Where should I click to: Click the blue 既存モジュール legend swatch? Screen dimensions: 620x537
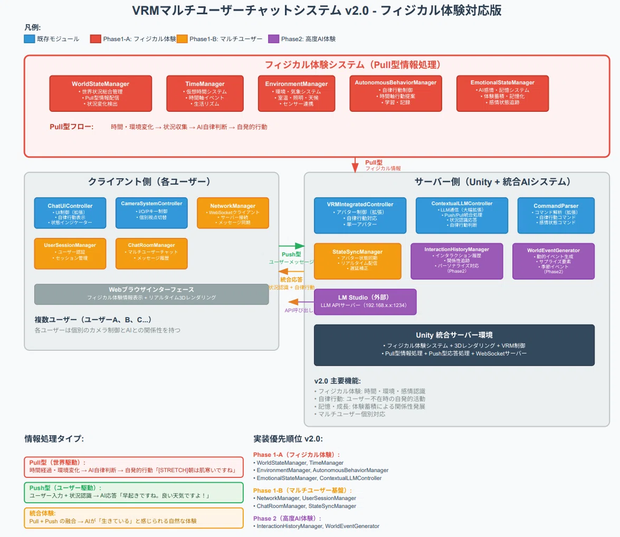pos(29,39)
